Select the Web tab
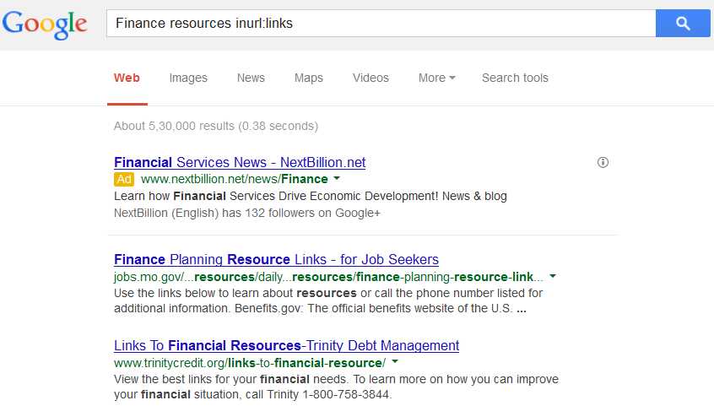 [127, 78]
